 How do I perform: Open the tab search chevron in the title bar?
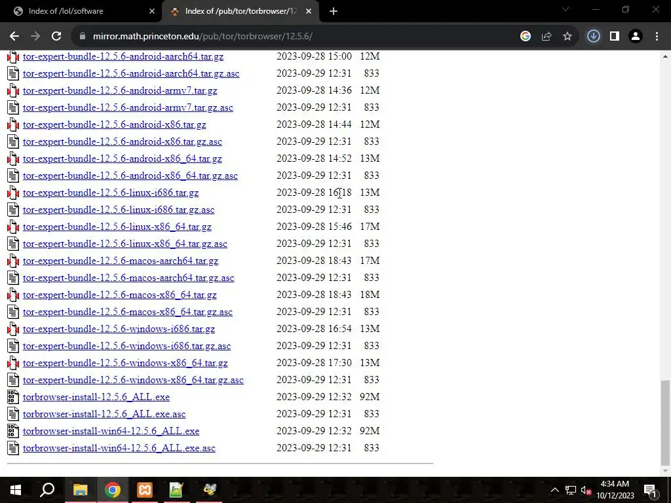(566, 9)
